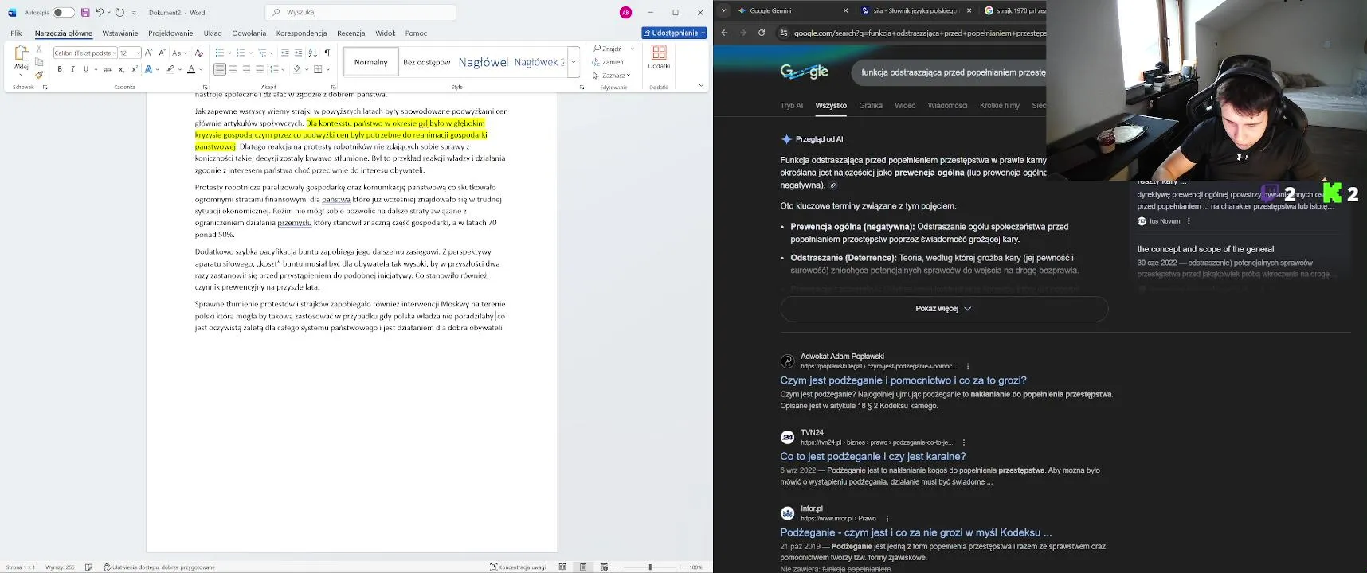Save the Word document with the floppy icon
Viewport: 1367px width, 573px height.
[x=85, y=13]
